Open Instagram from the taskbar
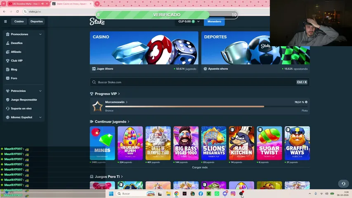 (x=233, y=193)
